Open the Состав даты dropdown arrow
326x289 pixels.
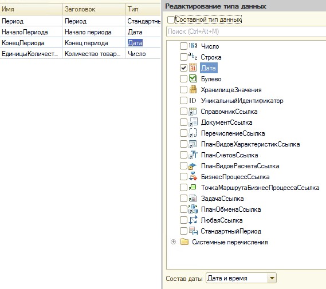point(272,278)
